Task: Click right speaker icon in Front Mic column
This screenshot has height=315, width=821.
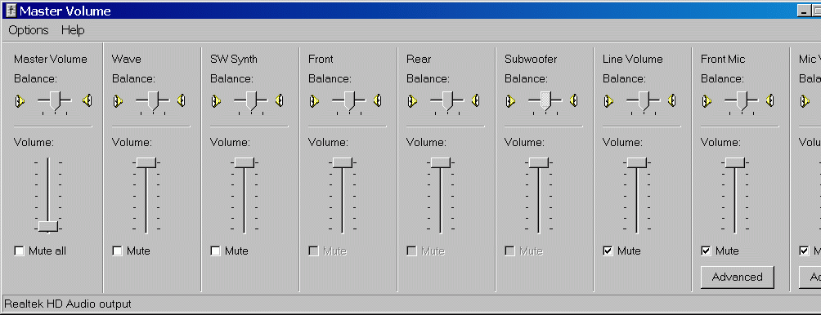Action: pyautogui.click(x=770, y=100)
